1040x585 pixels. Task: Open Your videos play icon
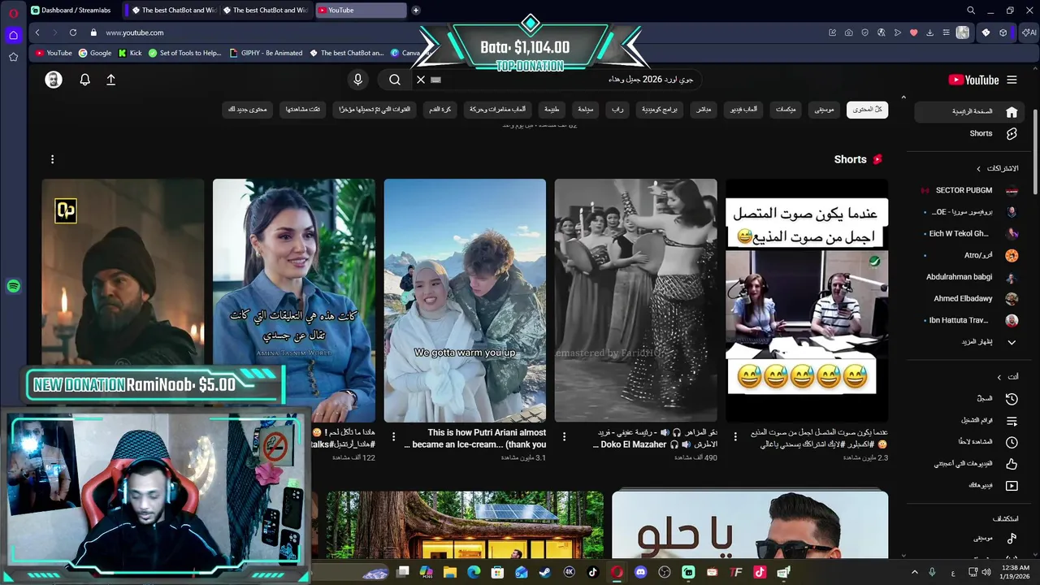tap(1012, 486)
